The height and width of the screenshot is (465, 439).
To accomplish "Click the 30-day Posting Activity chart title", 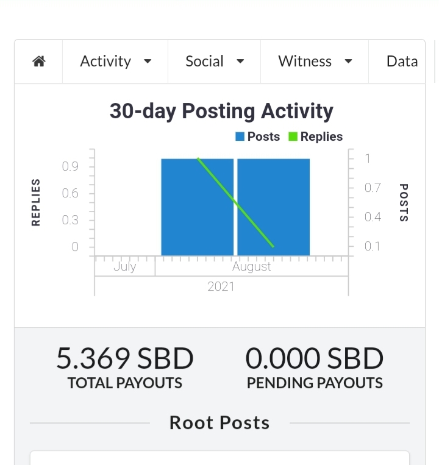I will point(221,111).
